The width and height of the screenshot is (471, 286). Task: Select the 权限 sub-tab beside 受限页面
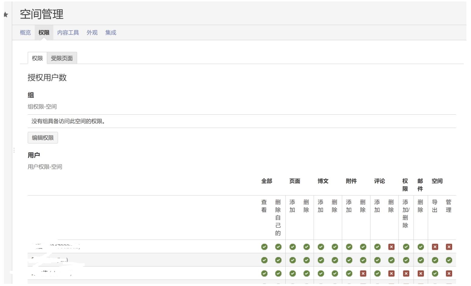click(x=37, y=58)
